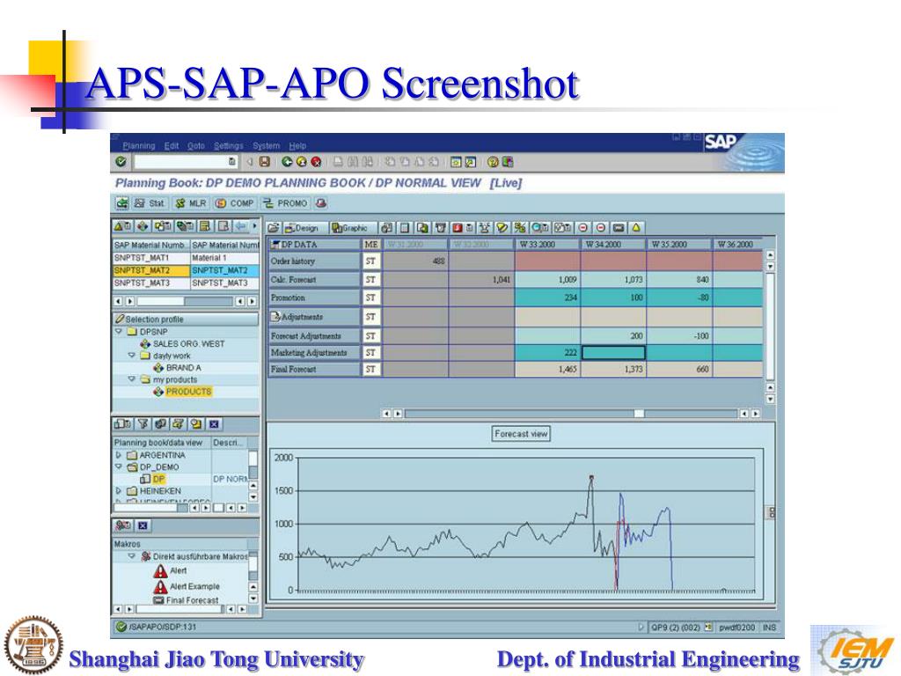Click the Customize local layout icon
The height and width of the screenshot is (676, 901).
click(508, 162)
